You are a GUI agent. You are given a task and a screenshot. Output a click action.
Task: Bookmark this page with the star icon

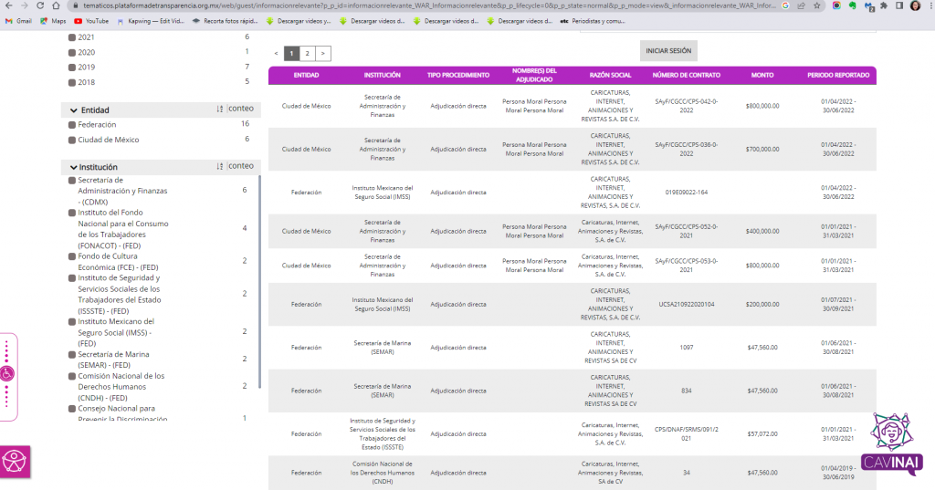click(817, 5)
